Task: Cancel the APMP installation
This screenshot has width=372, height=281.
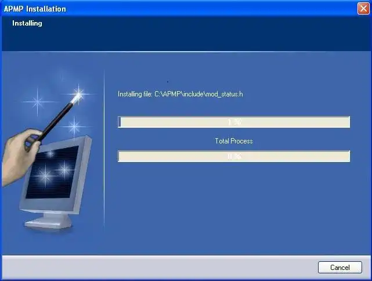Action: tap(340, 268)
